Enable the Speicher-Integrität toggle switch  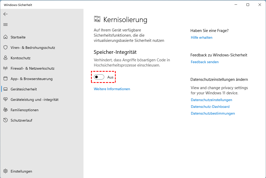[x=99, y=77]
